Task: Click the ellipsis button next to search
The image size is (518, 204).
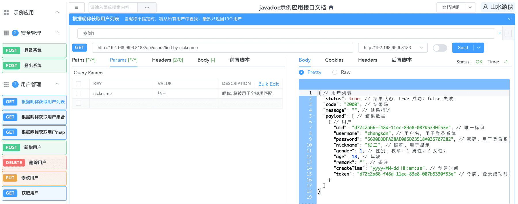Action: 147,7
